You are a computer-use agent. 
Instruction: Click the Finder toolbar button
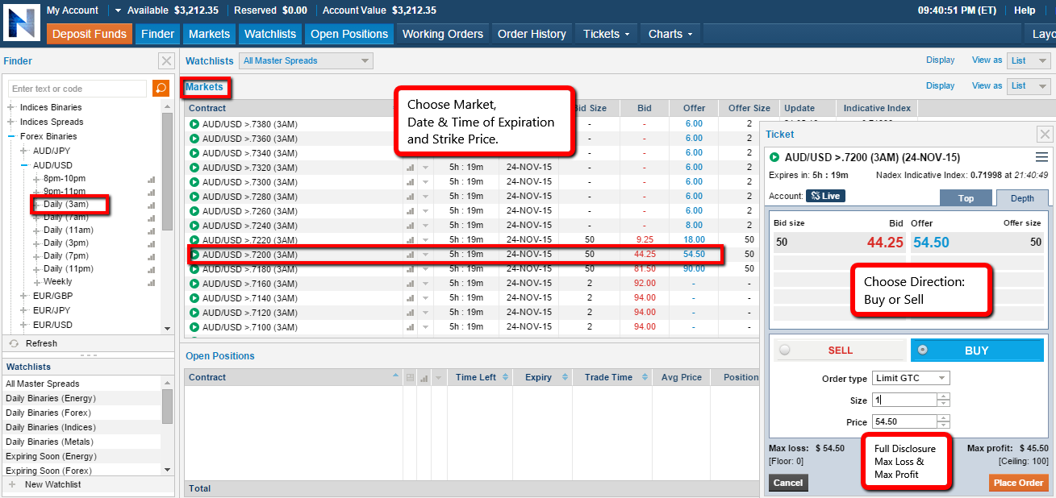(x=157, y=34)
